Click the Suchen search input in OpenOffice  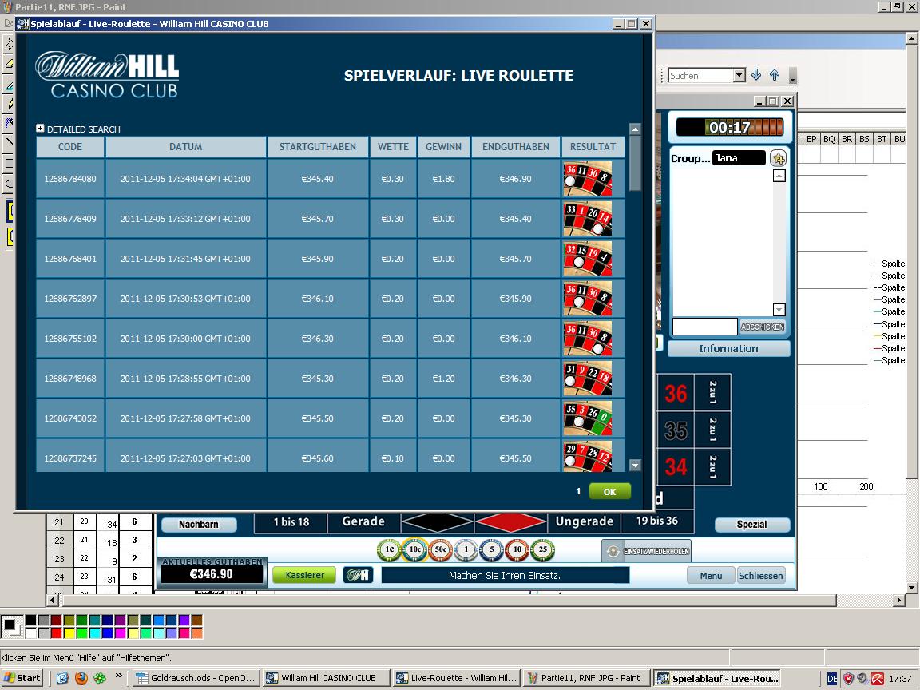[701, 75]
